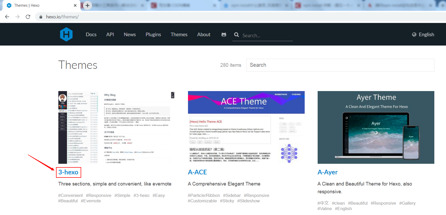Go back with browser back arrow
Viewport: 446px width, 215px height.
click(7, 17)
